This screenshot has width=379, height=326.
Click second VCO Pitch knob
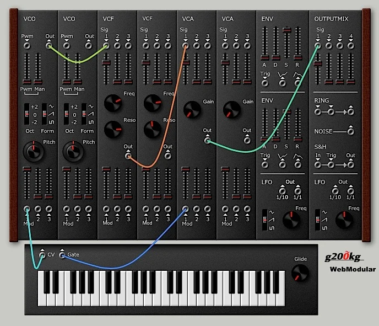point(73,151)
